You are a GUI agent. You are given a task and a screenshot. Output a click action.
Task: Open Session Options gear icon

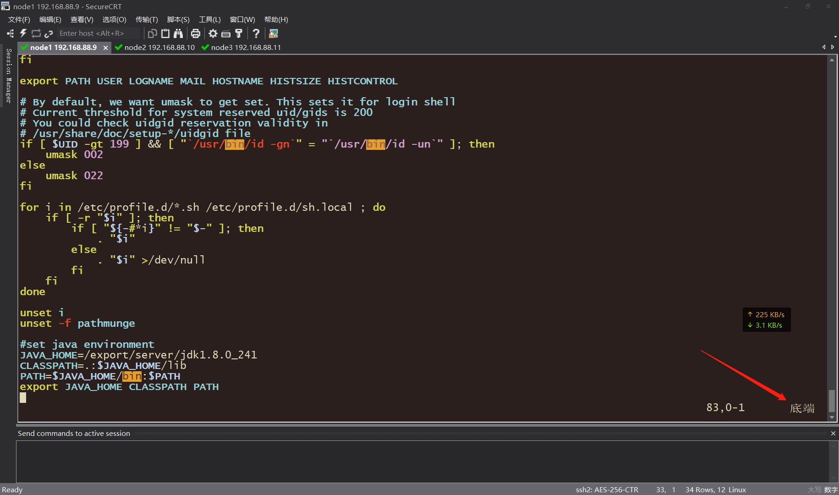[x=213, y=33]
